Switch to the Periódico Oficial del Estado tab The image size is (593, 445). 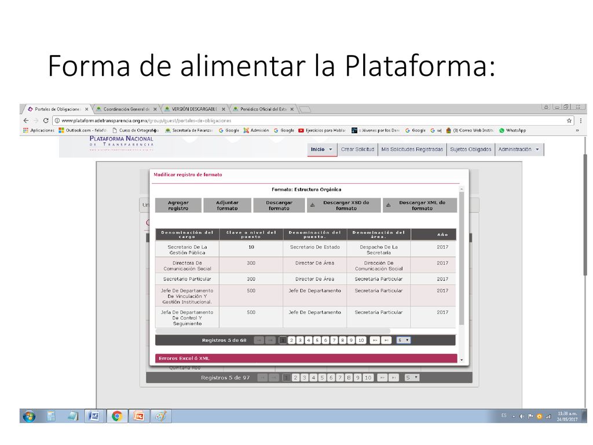pyautogui.click(x=263, y=109)
